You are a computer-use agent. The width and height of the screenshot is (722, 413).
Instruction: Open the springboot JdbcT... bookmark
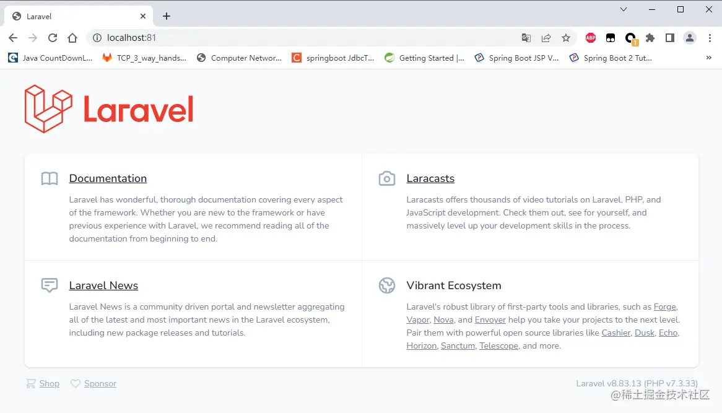333,58
